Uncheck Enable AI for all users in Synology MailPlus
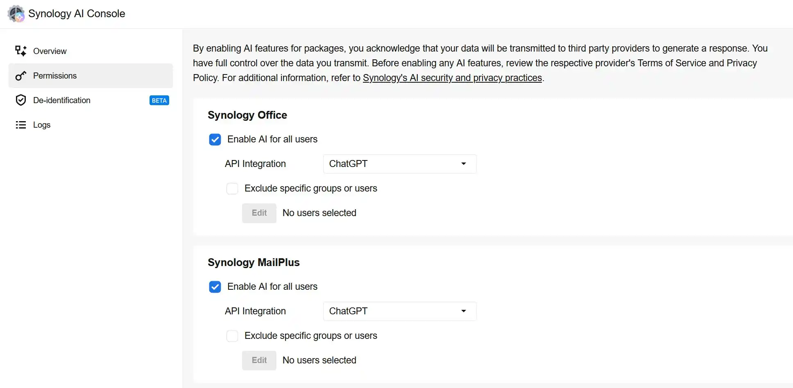Screen dimensions: 793x388 point(215,287)
